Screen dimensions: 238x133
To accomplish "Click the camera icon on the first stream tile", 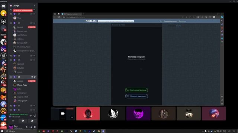I will [63, 113].
